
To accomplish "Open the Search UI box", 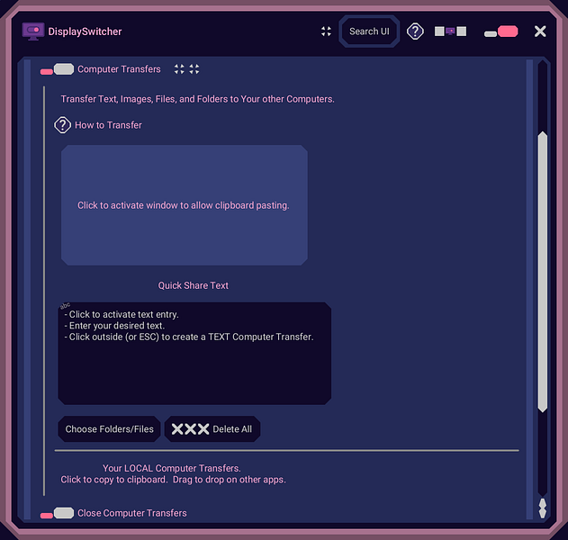I will point(369,31).
